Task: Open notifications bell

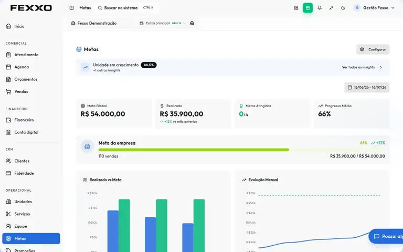Action: coord(320,8)
